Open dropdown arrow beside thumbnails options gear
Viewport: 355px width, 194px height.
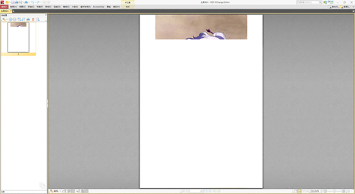(x=7, y=19)
